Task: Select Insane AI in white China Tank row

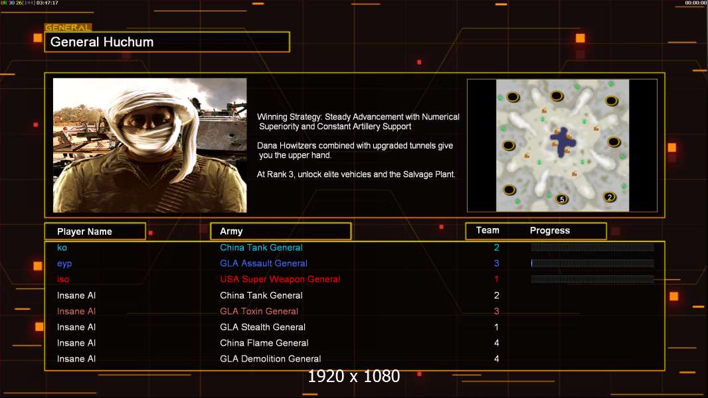Action: (x=76, y=295)
